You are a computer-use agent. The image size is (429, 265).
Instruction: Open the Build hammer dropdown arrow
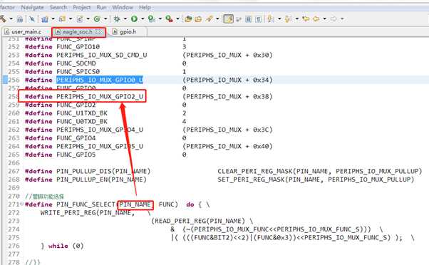(11, 19)
